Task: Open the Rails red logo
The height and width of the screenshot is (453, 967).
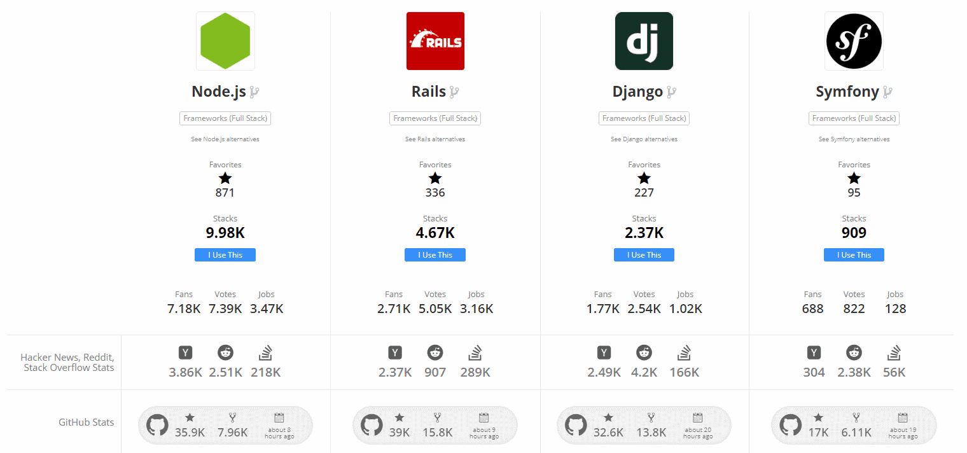Action: click(435, 41)
